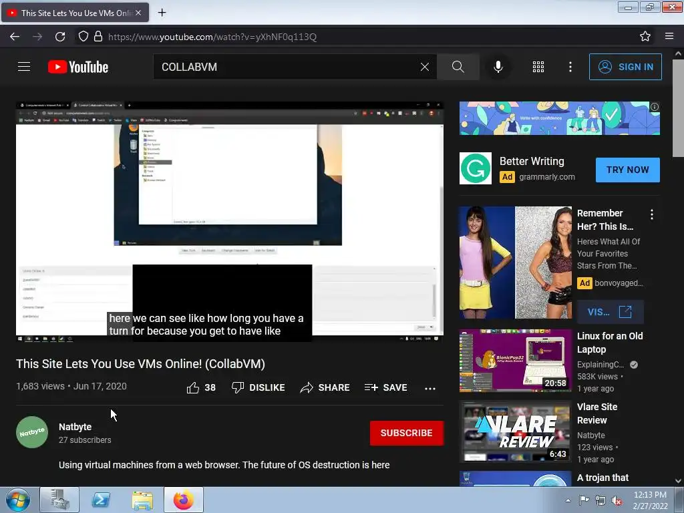
Task: Go to YouTube home via logo
Action: tap(78, 67)
